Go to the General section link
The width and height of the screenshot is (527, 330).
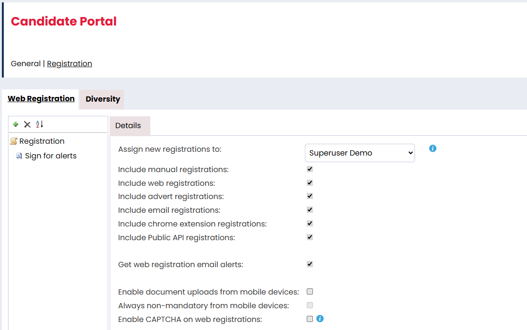[x=26, y=63]
